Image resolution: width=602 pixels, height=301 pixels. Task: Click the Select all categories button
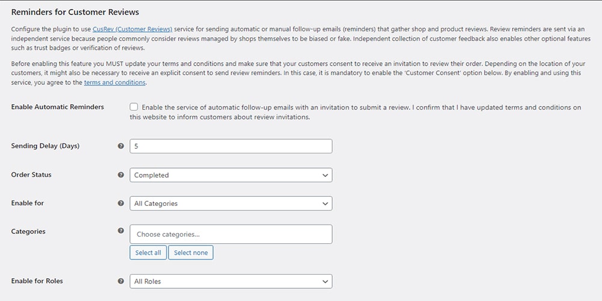tap(148, 253)
